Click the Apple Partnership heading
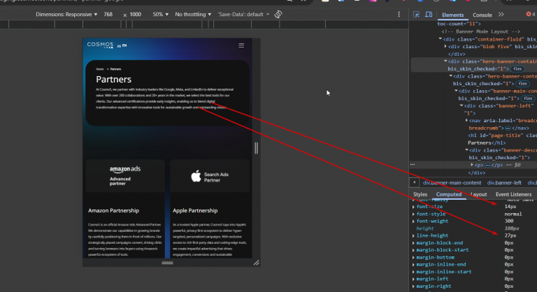 click(195, 210)
